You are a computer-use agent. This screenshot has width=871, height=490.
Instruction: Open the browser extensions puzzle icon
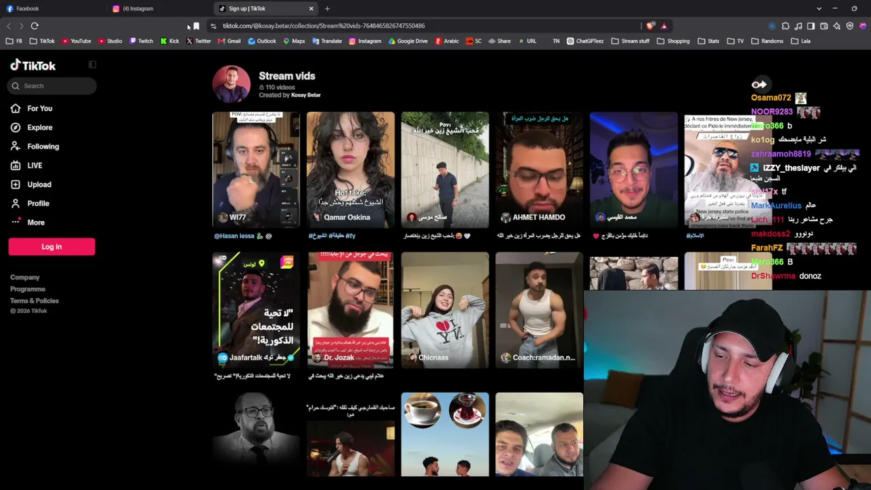tap(785, 26)
